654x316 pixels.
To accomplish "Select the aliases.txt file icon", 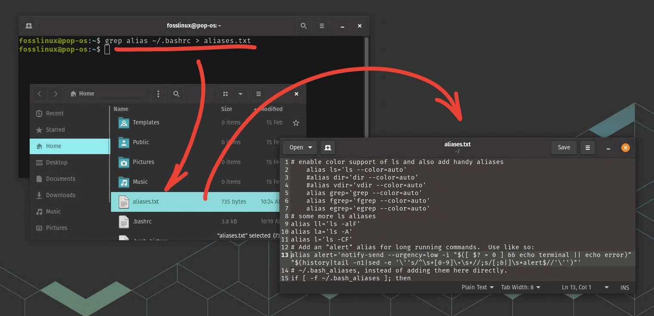I will pos(124,201).
